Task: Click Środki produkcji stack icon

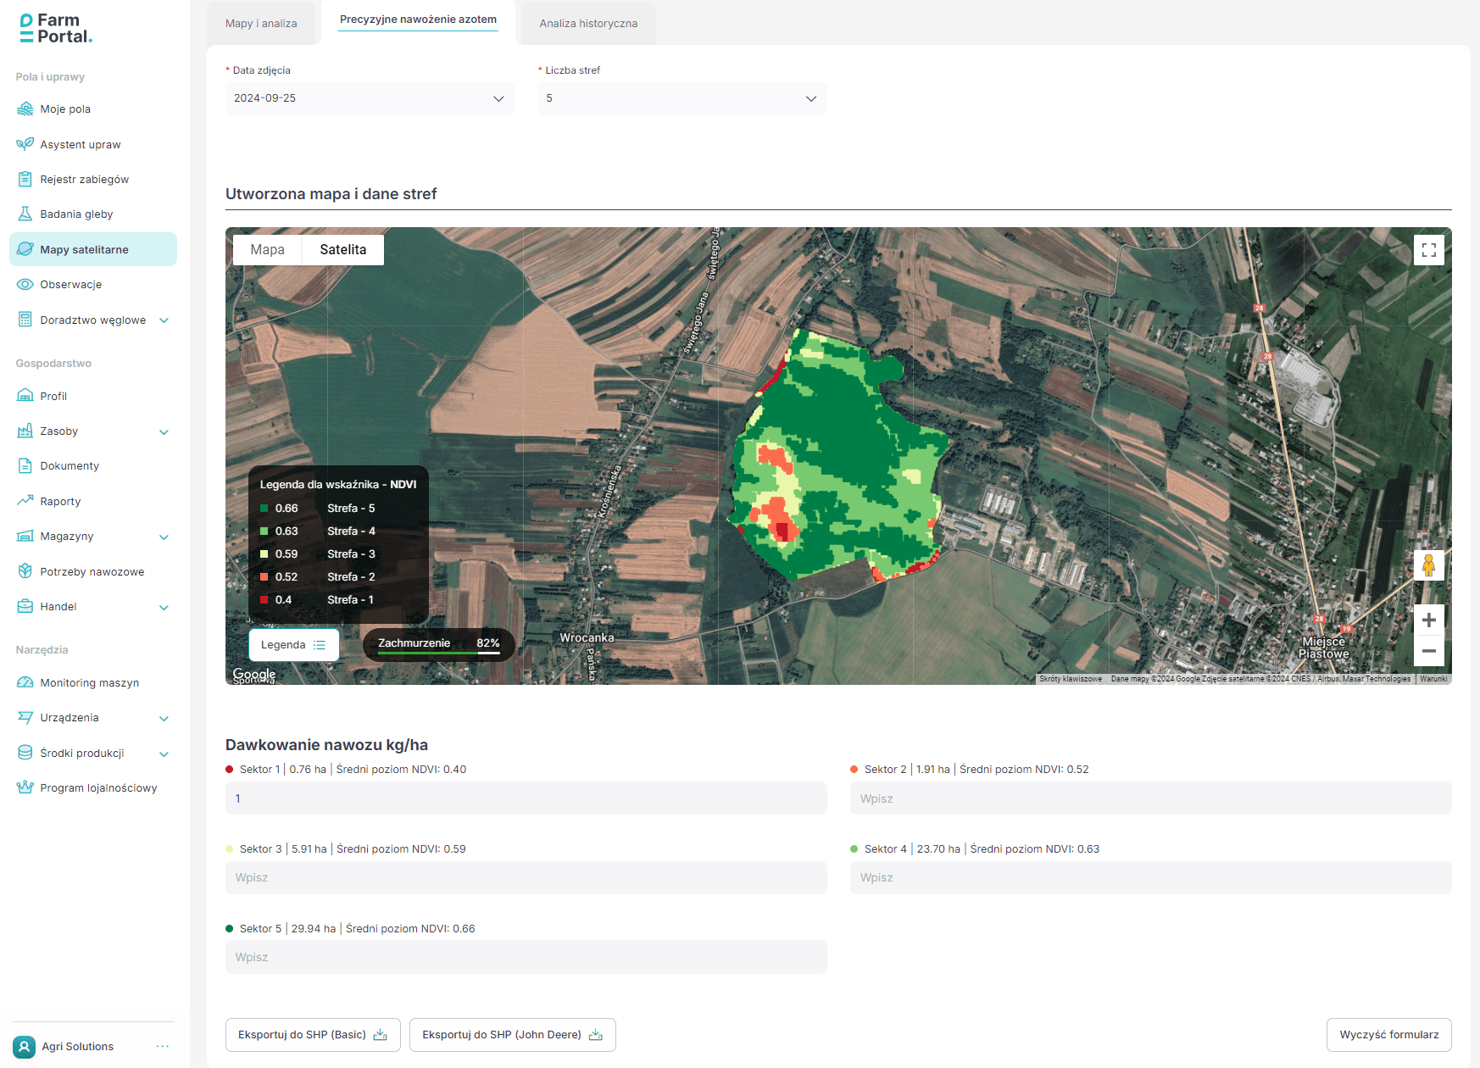Action: pos(25,753)
